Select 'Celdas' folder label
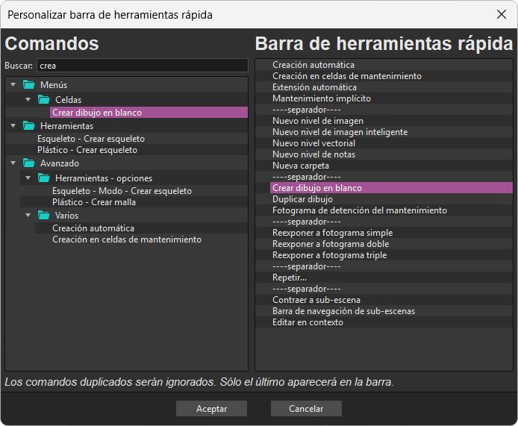Image resolution: width=518 pixels, height=426 pixels. click(x=69, y=100)
